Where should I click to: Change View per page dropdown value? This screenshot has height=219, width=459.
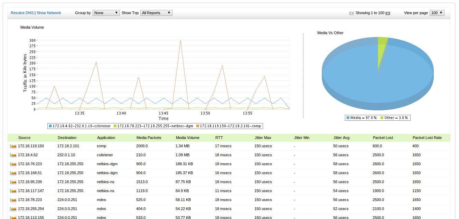tap(437, 13)
